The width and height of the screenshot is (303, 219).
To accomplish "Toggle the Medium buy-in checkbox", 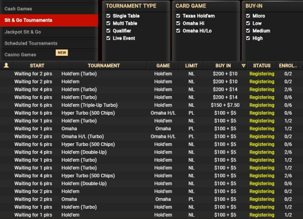I will (x=248, y=31).
